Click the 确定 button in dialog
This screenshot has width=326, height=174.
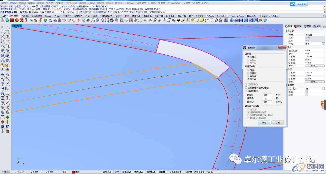tap(264, 122)
